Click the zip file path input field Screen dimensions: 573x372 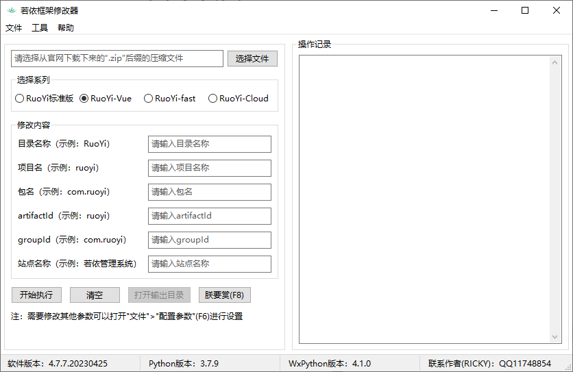(x=117, y=58)
